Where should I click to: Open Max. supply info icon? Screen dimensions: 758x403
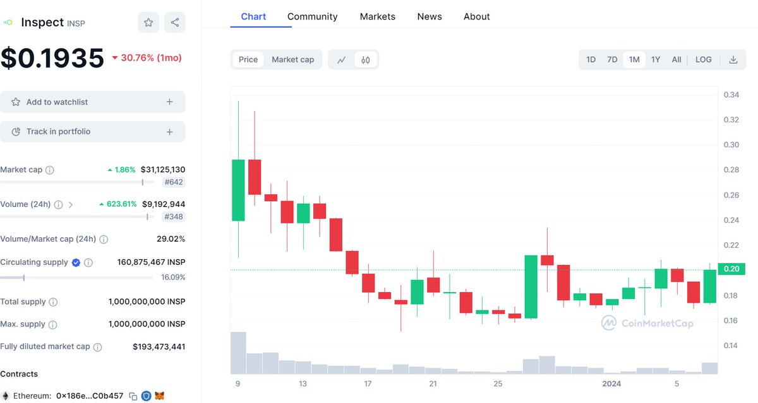pyautogui.click(x=52, y=325)
